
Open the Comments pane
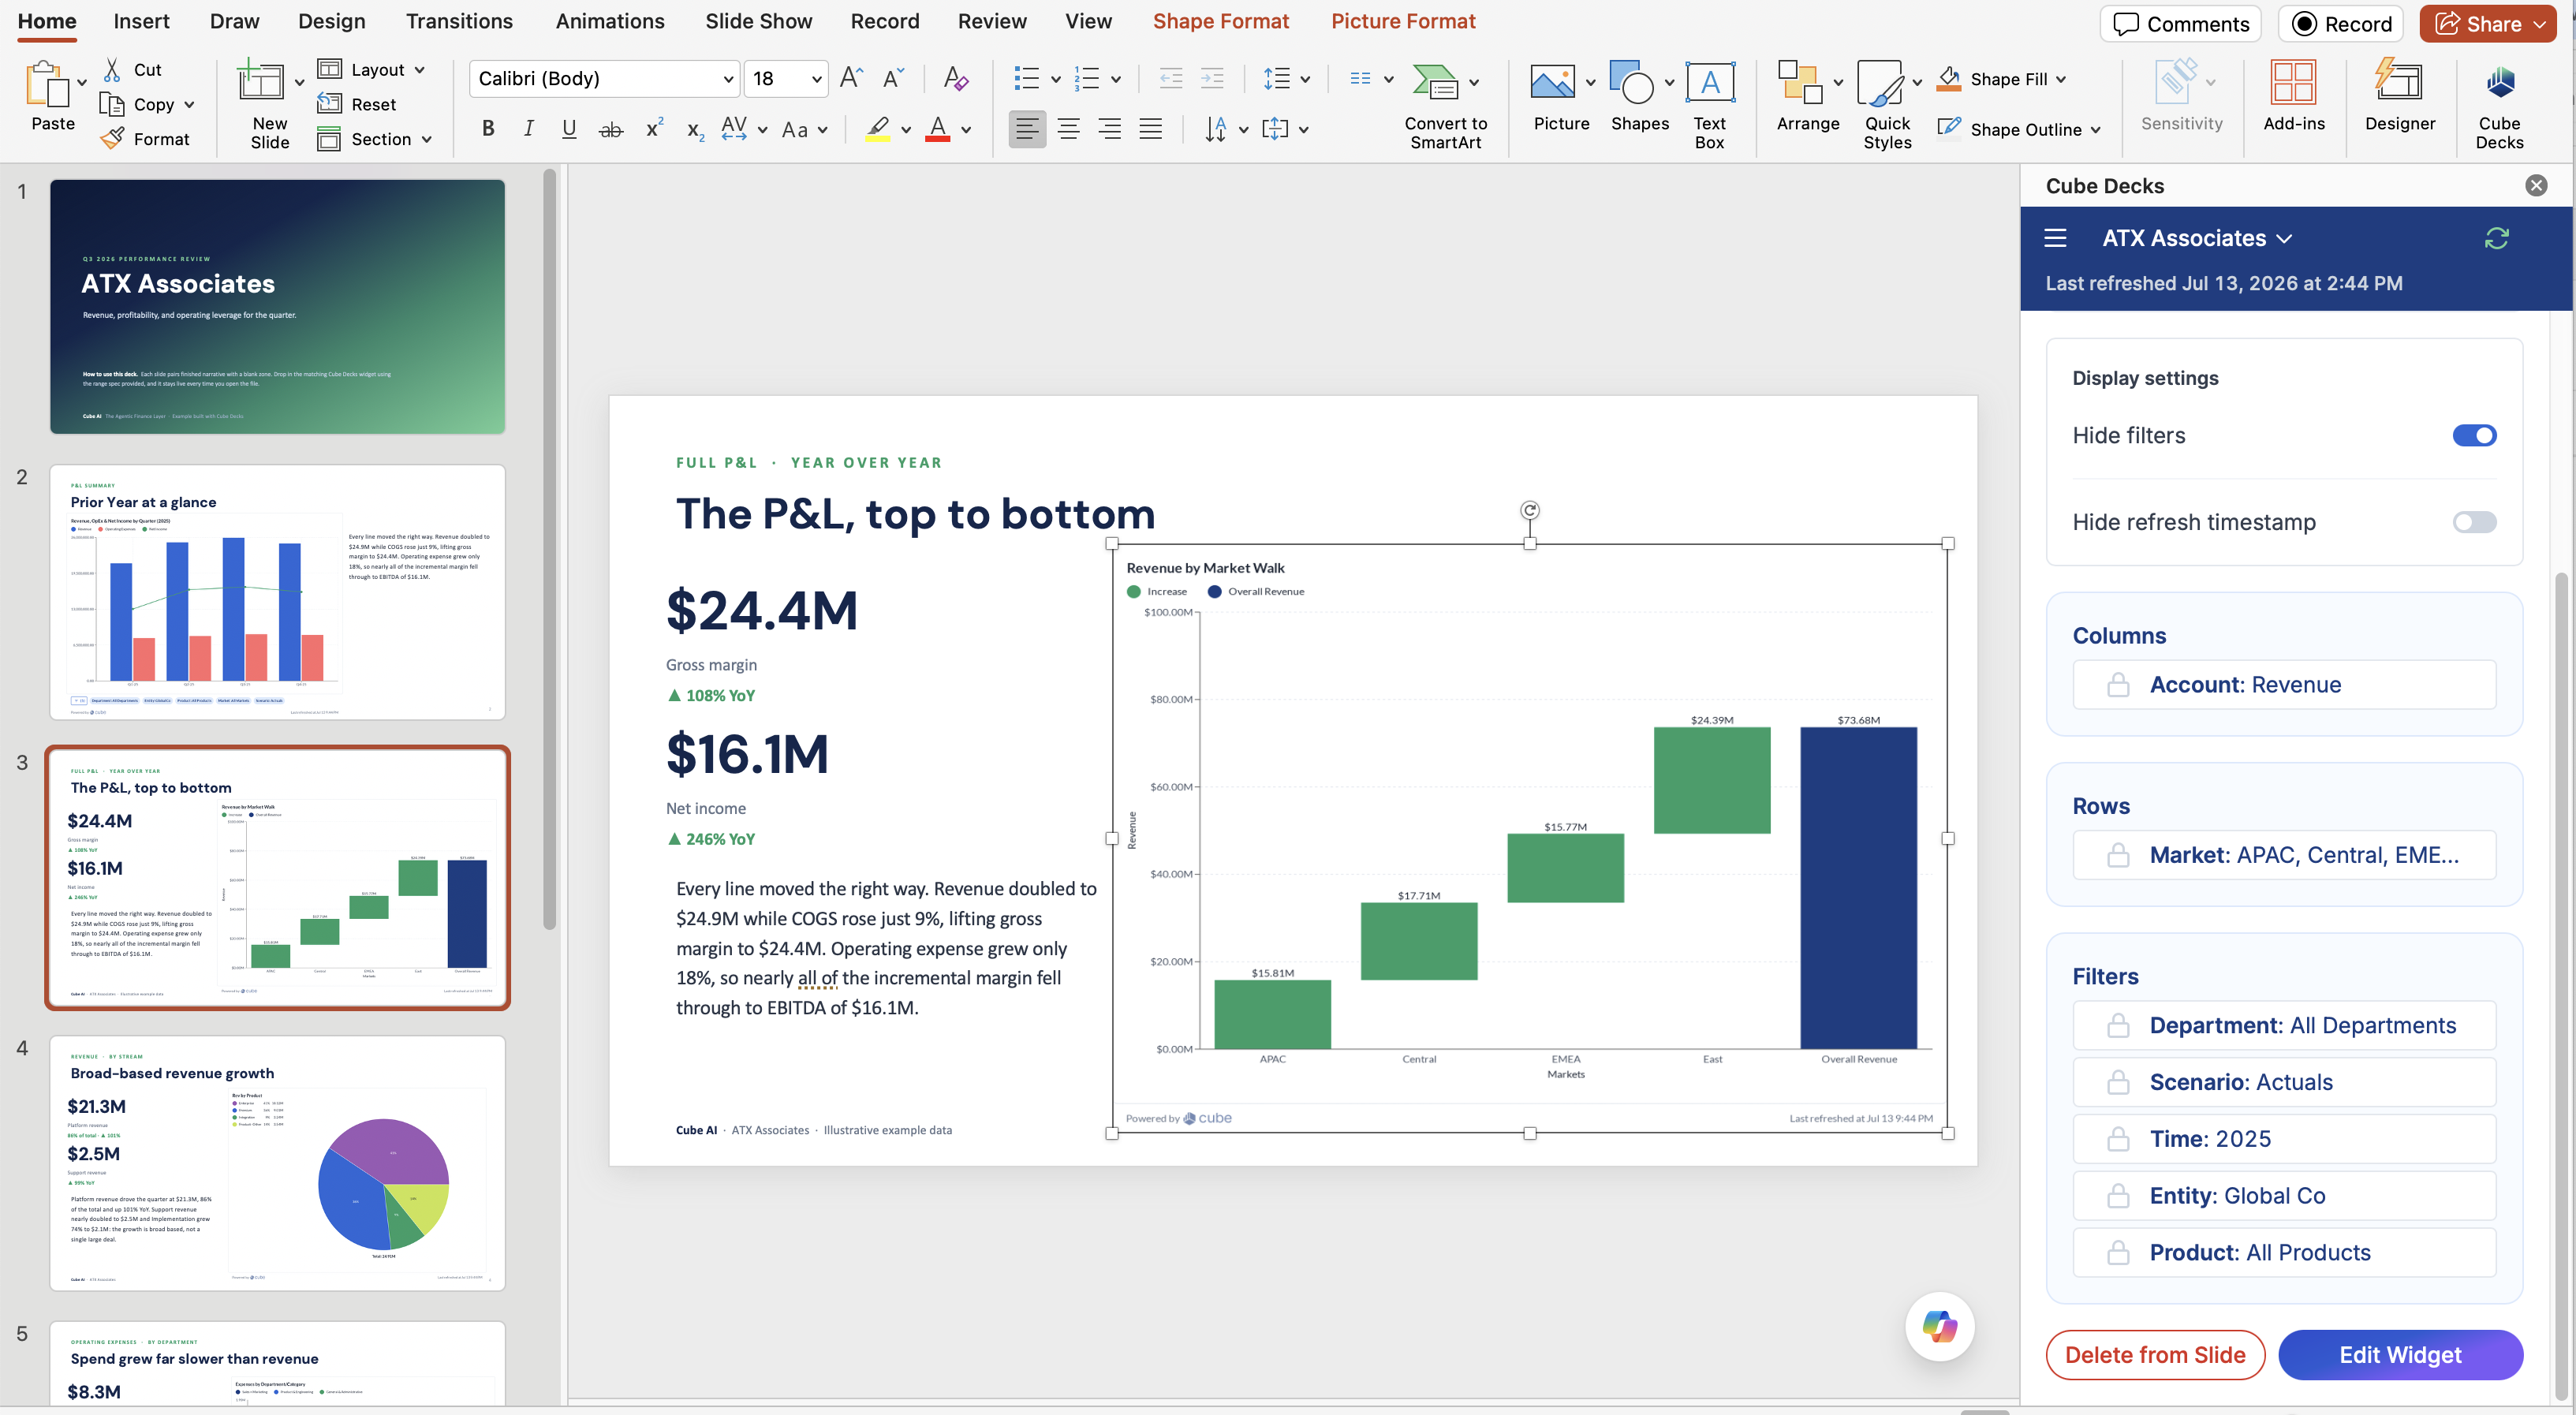coord(2181,24)
